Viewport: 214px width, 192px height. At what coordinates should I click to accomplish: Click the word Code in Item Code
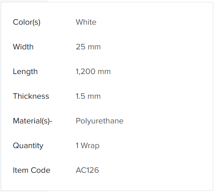click(41, 170)
